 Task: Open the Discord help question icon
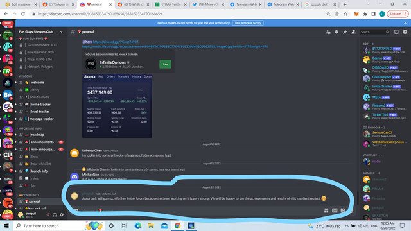tap(405, 32)
